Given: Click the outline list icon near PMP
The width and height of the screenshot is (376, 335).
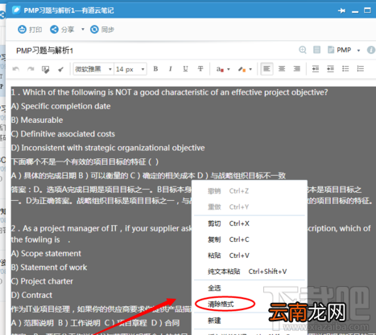Looking at the screenshot, I should pyautogui.click(x=317, y=50).
